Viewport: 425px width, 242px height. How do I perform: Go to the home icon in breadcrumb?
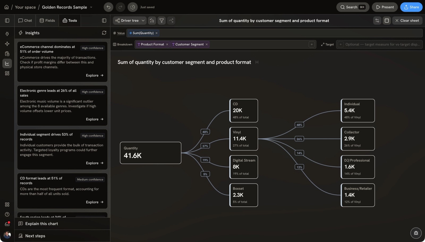pyautogui.click(x=6, y=7)
